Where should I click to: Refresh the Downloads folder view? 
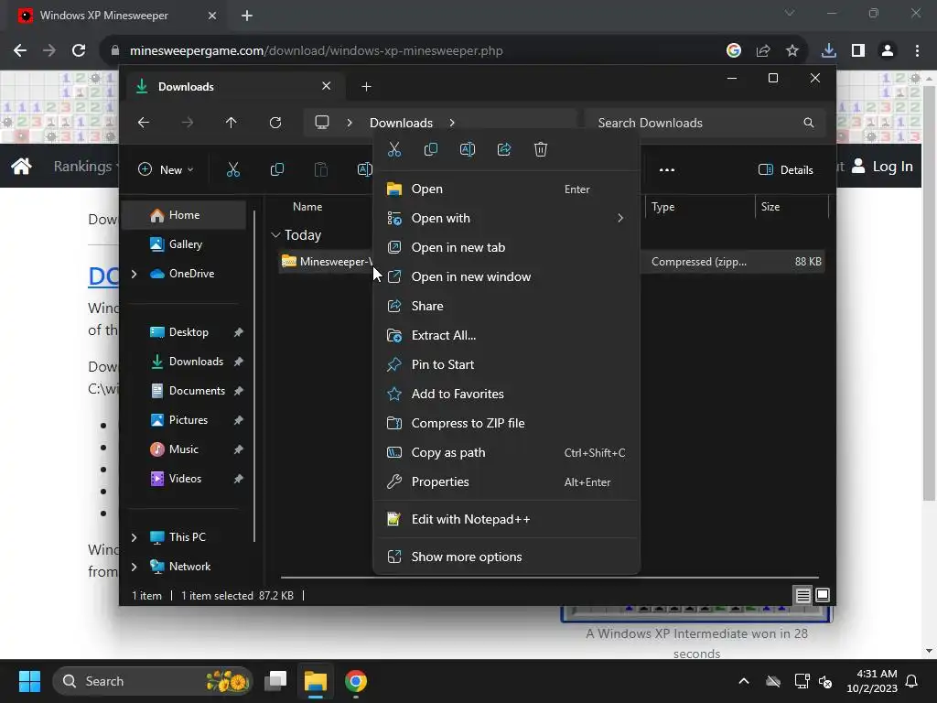coord(275,123)
